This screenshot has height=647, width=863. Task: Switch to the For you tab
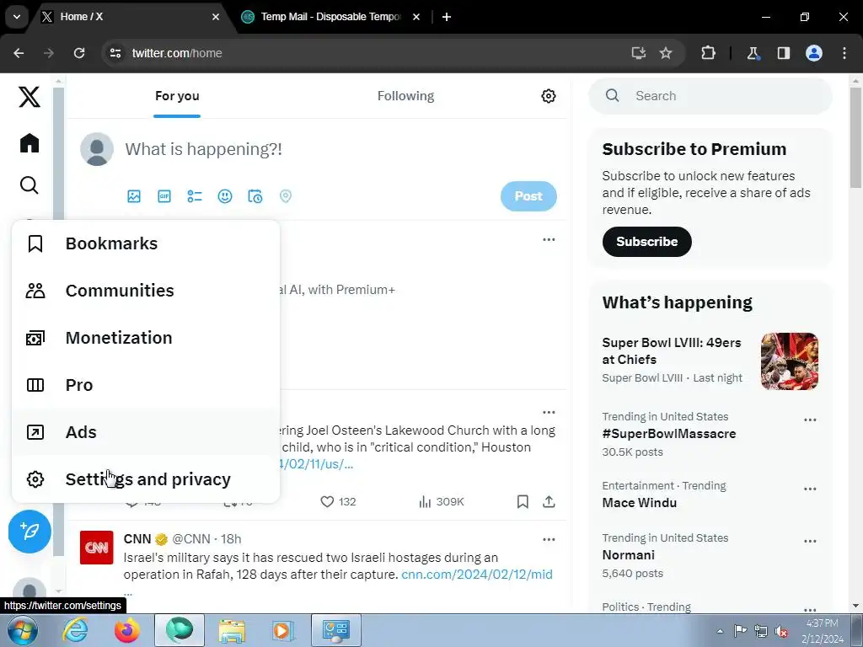coord(177,96)
